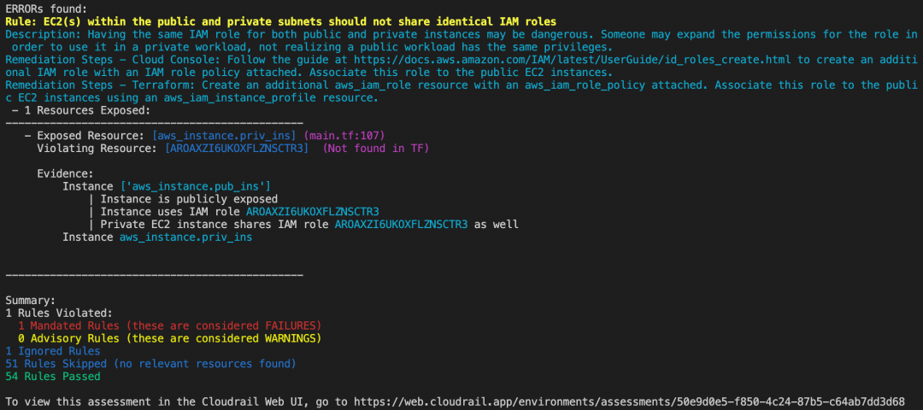Click the 'Instance is publicly exposed' line
Screen dimensions: 923x410
189,199
